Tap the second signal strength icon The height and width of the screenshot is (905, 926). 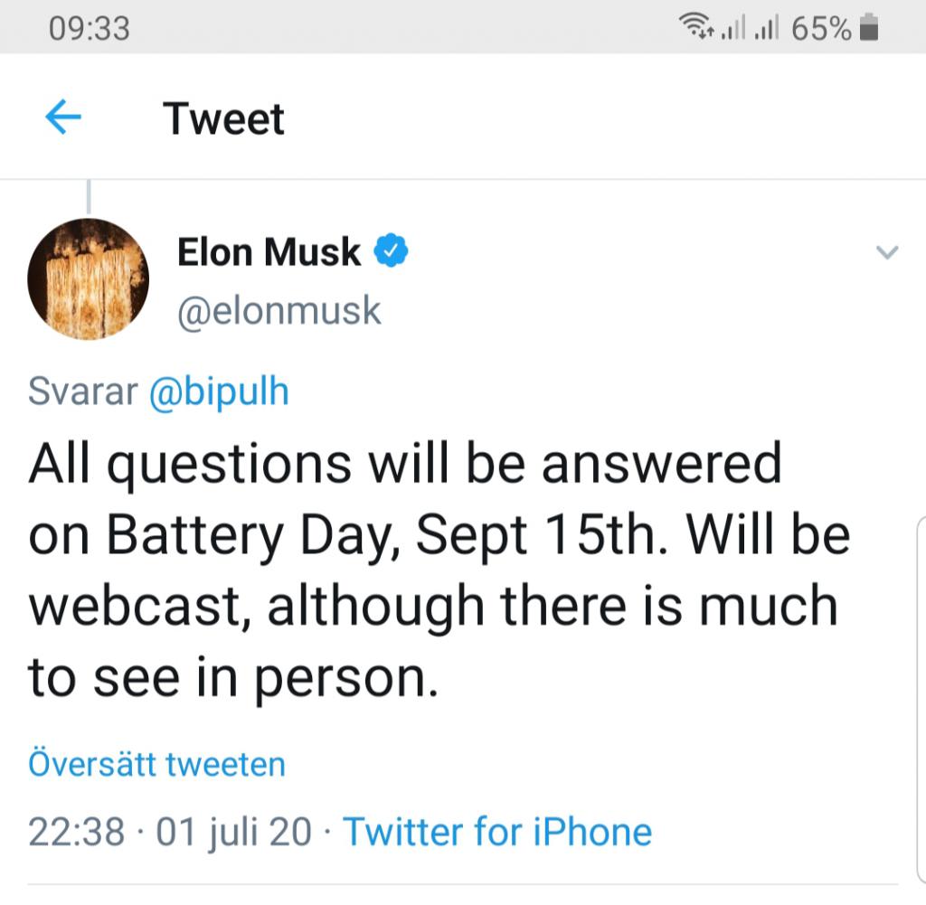pos(767,28)
